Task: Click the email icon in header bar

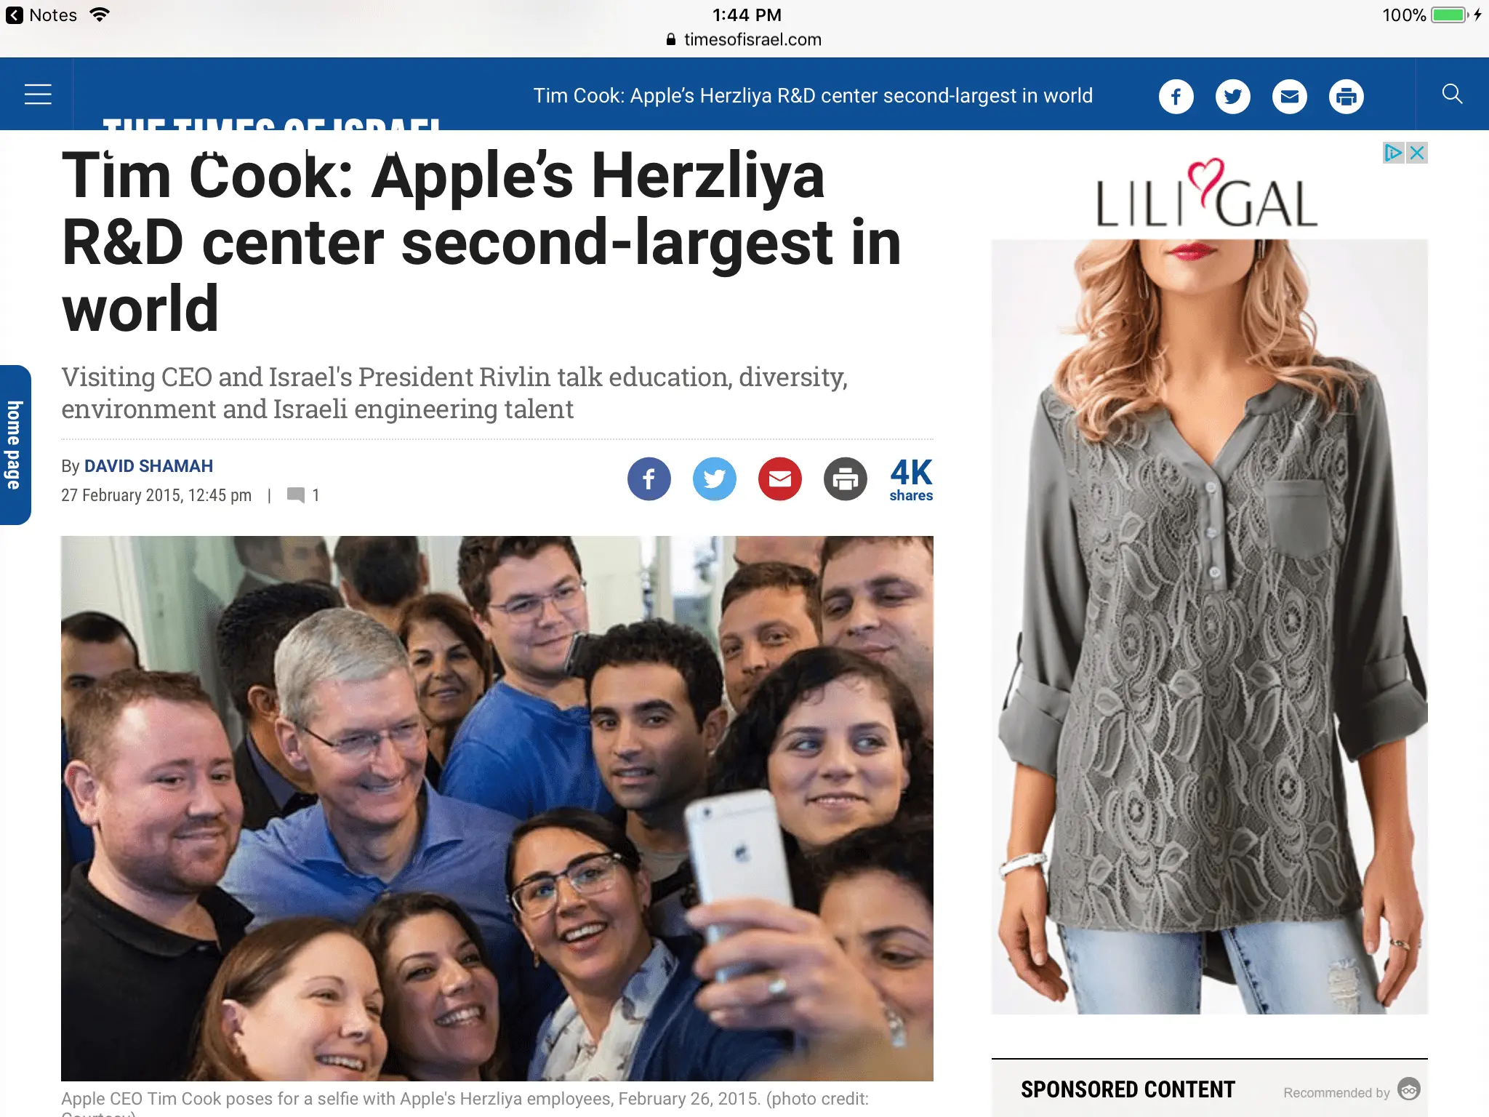Action: (x=1289, y=96)
